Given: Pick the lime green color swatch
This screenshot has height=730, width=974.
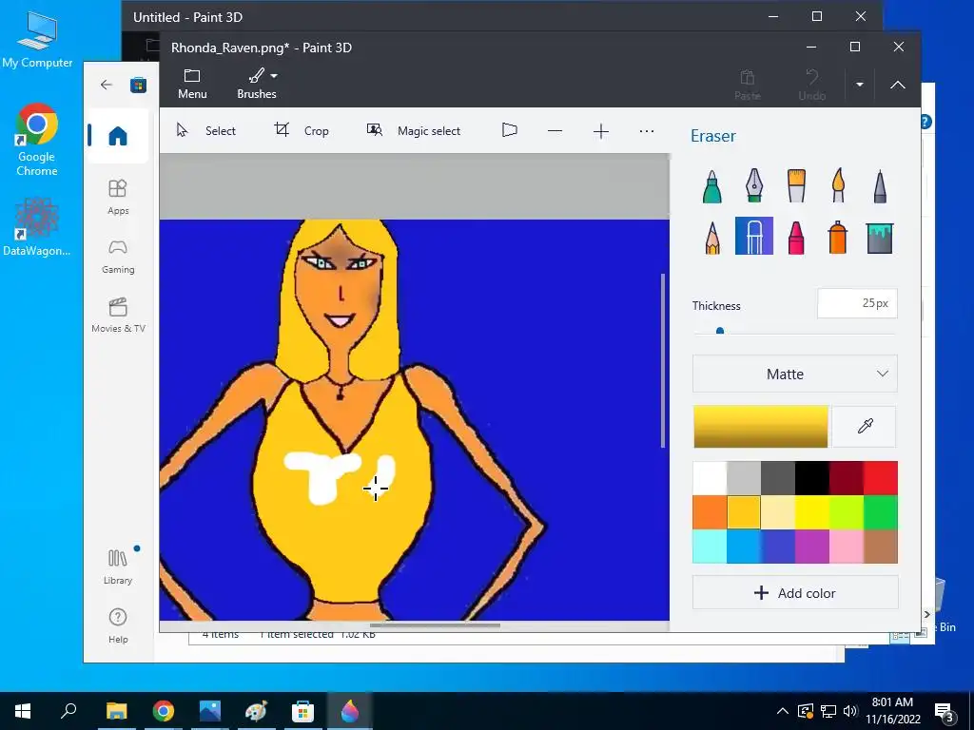Looking at the screenshot, I should [847, 512].
